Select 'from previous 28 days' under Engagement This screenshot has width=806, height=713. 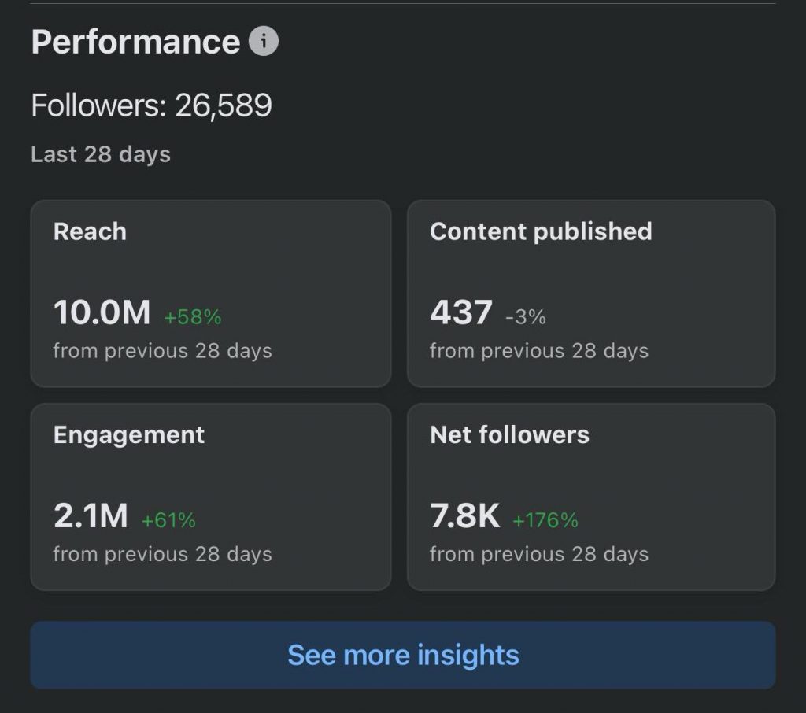point(162,554)
